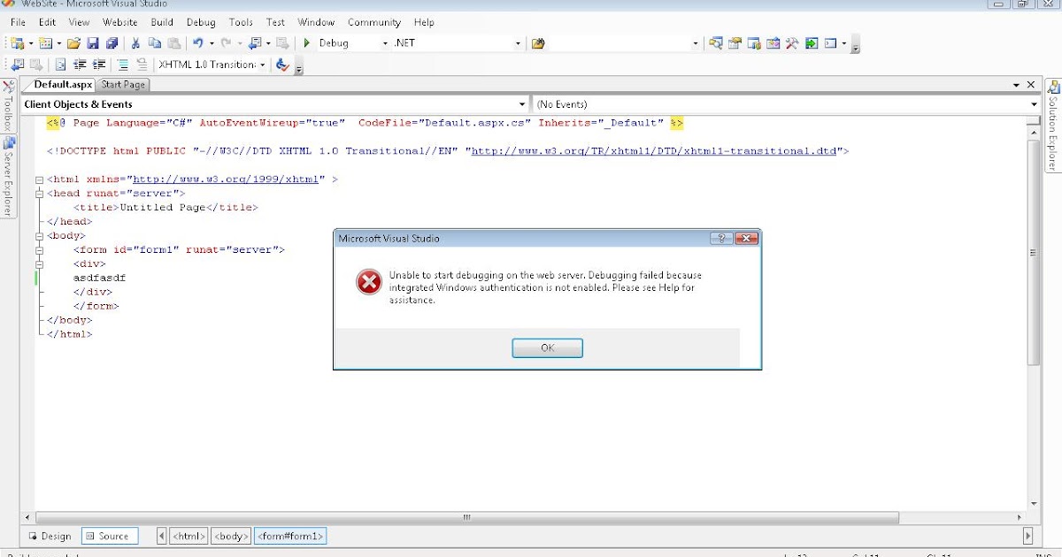This screenshot has height=557, width=1062.
Task: Click OK on the debugging error dialog
Action: point(547,347)
